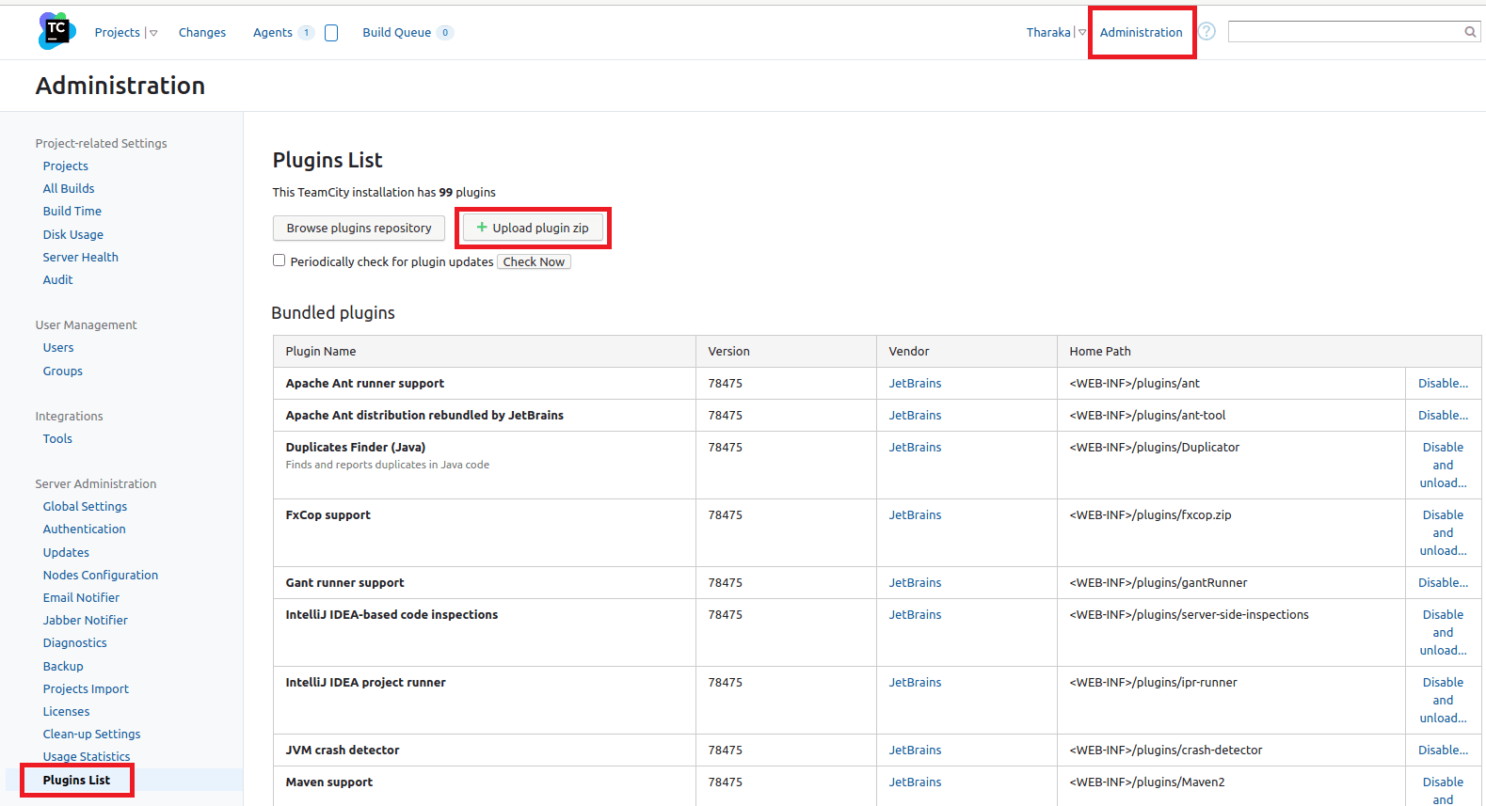Select the JVM crash detector plugin name

click(343, 750)
